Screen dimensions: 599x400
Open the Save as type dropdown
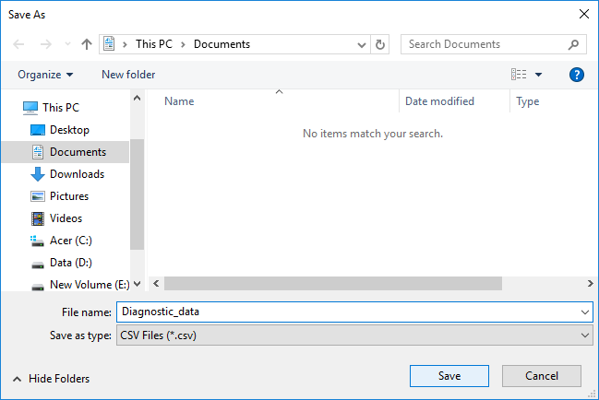pyautogui.click(x=354, y=335)
